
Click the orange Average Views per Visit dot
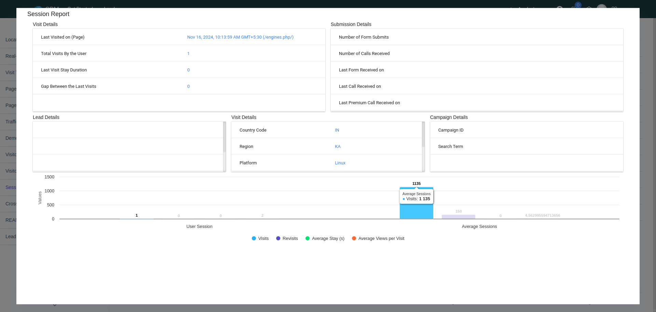[354, 239]
